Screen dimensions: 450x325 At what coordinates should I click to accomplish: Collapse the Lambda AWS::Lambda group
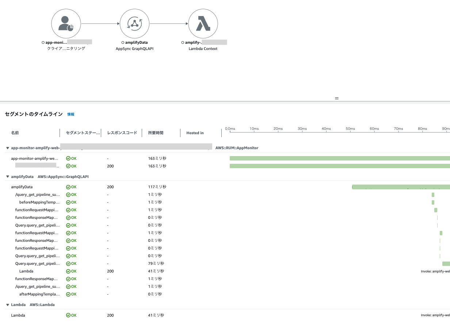[8, 305]
